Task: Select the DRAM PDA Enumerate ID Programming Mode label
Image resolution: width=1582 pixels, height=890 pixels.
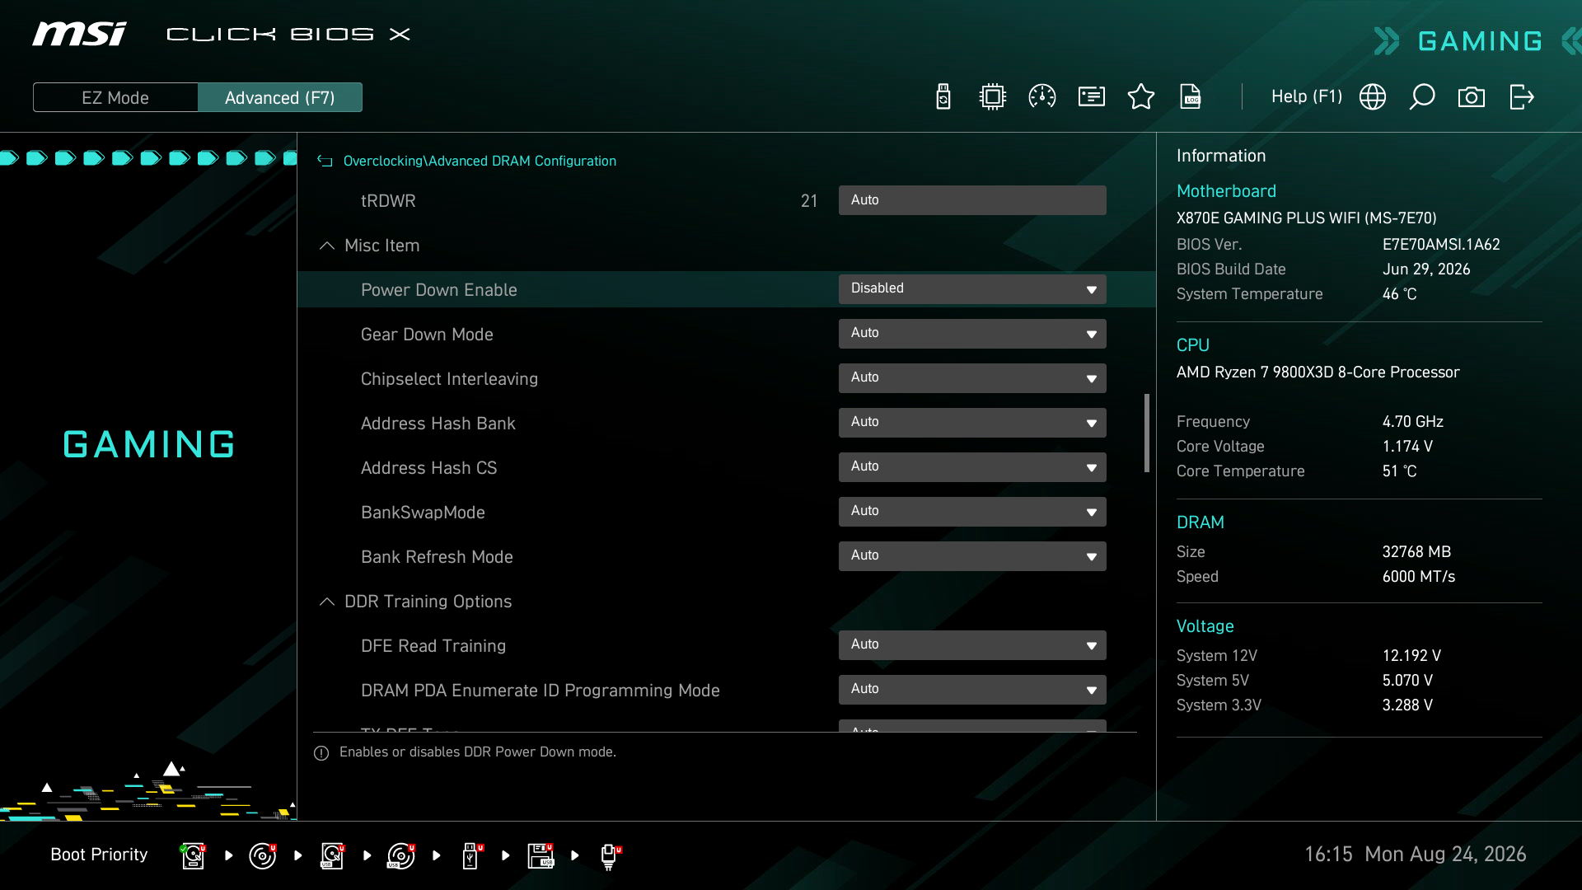Action: pos(541,691)
